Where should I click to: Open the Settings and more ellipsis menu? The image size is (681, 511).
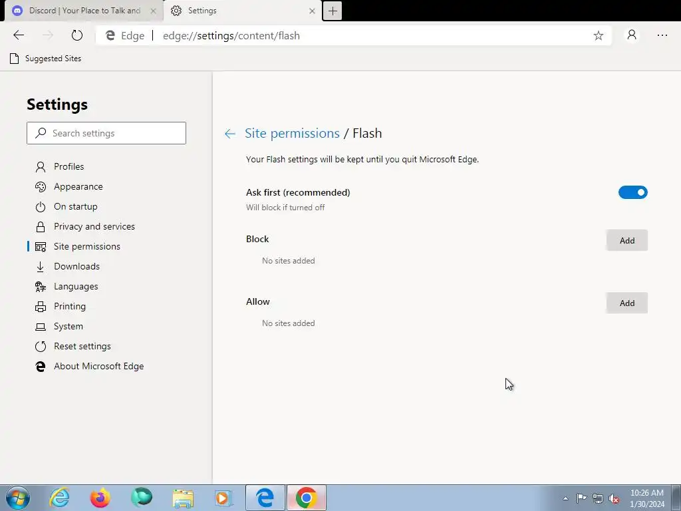coord(662,35)
